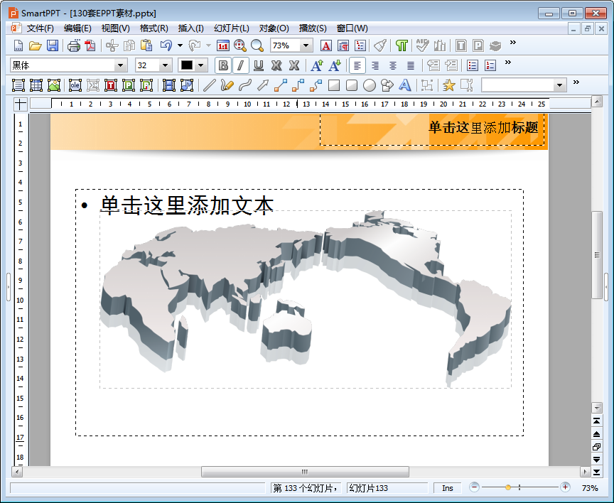Viewport: 614px width, 503px height.
Task: Insert a sound object with the music icon
Action: click(187, 85)
